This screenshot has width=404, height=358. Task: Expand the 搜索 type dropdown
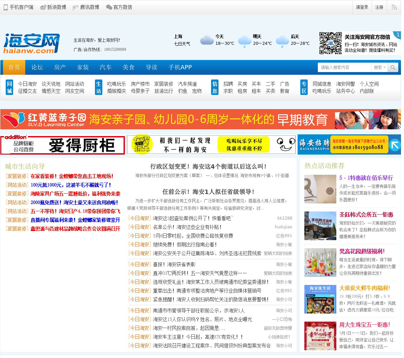379,67
